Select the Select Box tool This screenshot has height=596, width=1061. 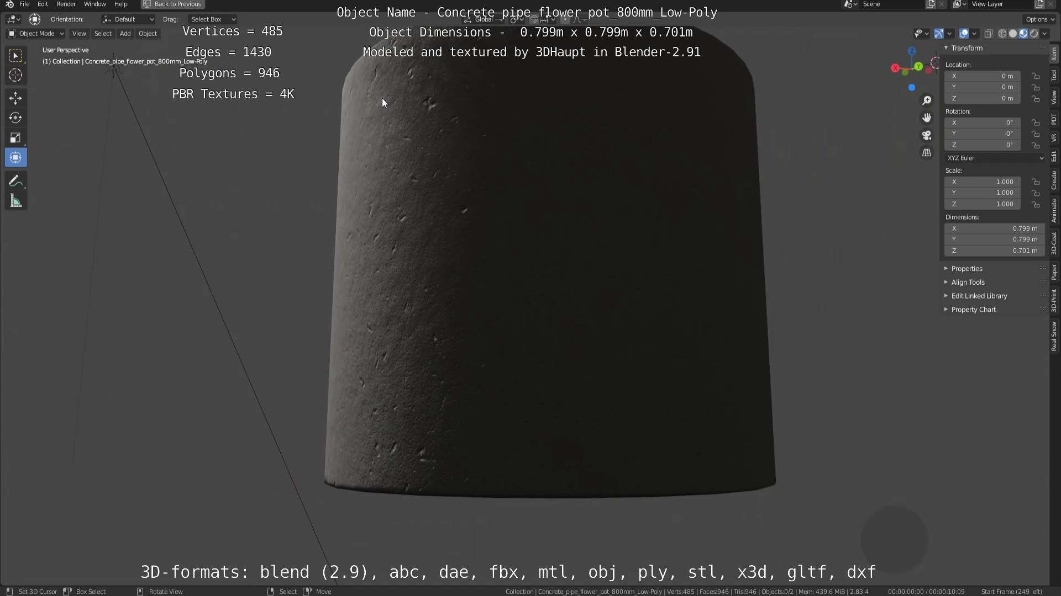[15, 56]
